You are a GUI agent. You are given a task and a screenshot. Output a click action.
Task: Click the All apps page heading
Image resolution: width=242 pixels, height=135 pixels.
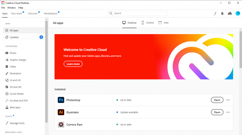(58, 23)
